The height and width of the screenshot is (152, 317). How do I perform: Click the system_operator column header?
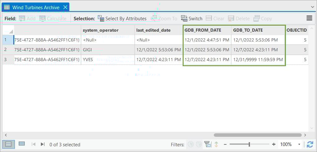click(x=108, y=30)
